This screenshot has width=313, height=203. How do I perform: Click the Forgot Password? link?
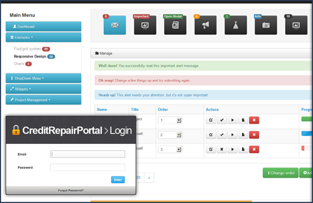71,190
